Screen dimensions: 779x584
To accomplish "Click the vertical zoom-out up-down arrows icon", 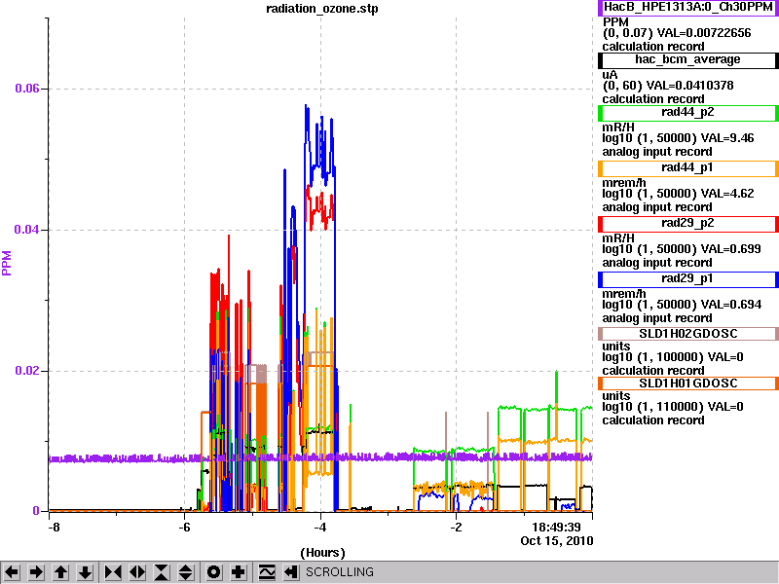I will (x=185, y=572).
